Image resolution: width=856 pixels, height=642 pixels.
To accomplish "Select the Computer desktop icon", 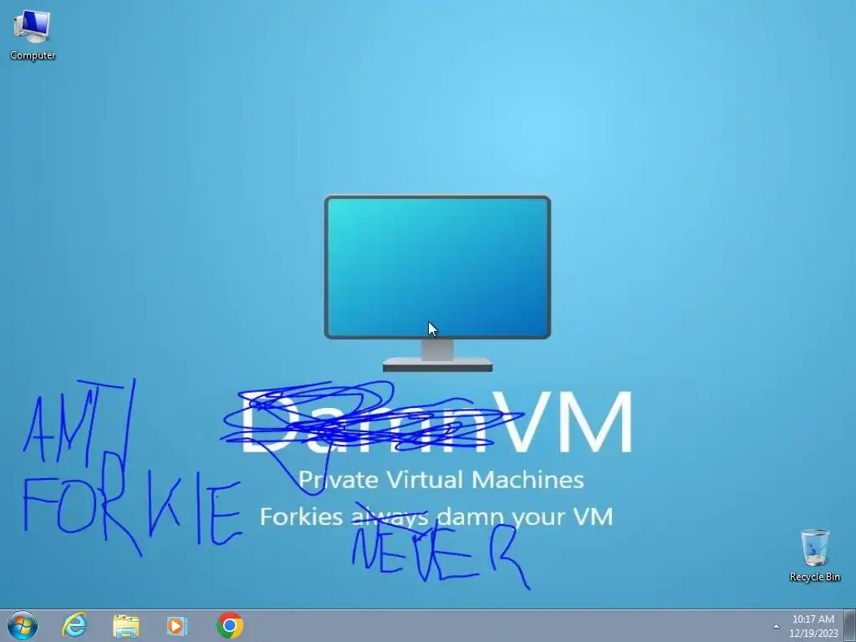I will coord(33,35).
